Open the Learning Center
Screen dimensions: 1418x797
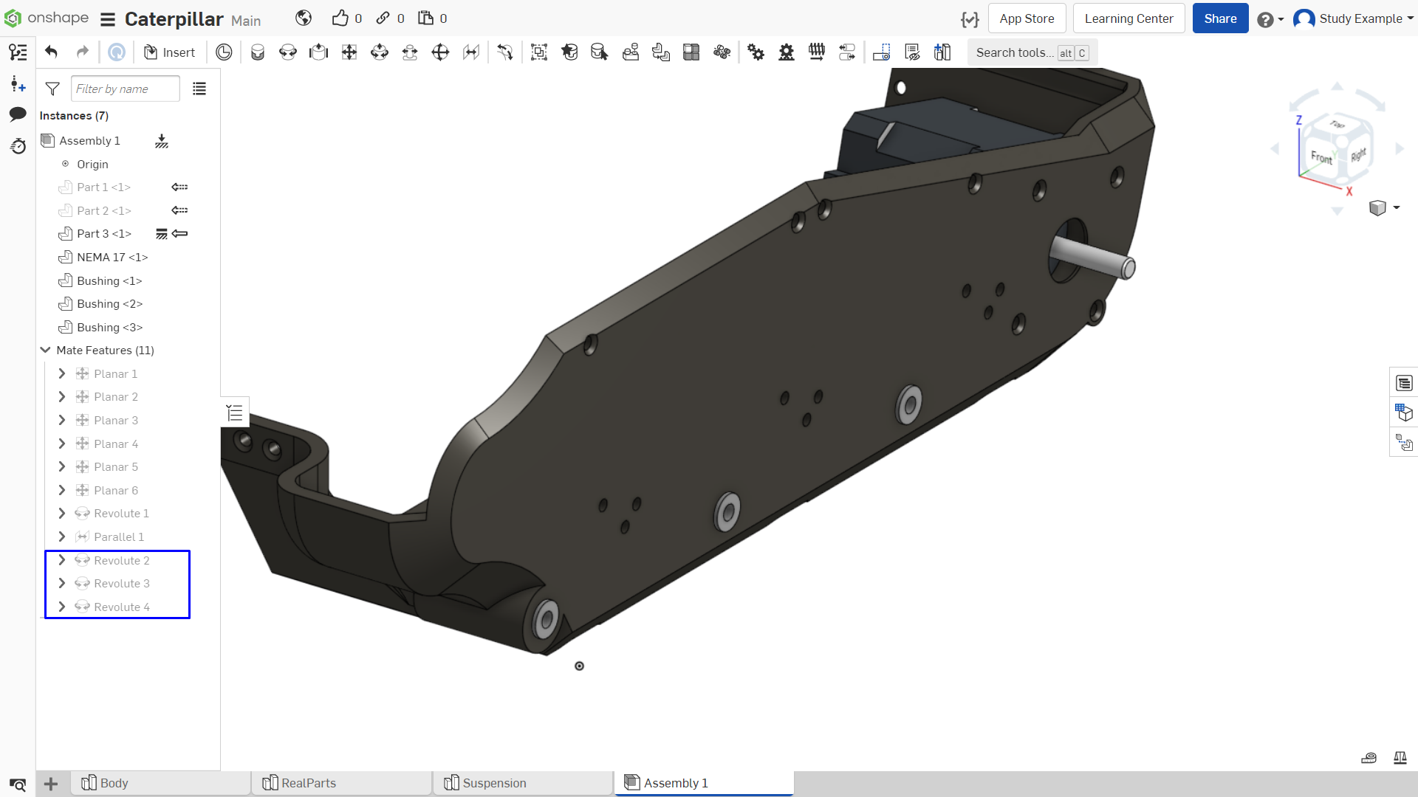pyautogui.click(x=1128, y=18)
